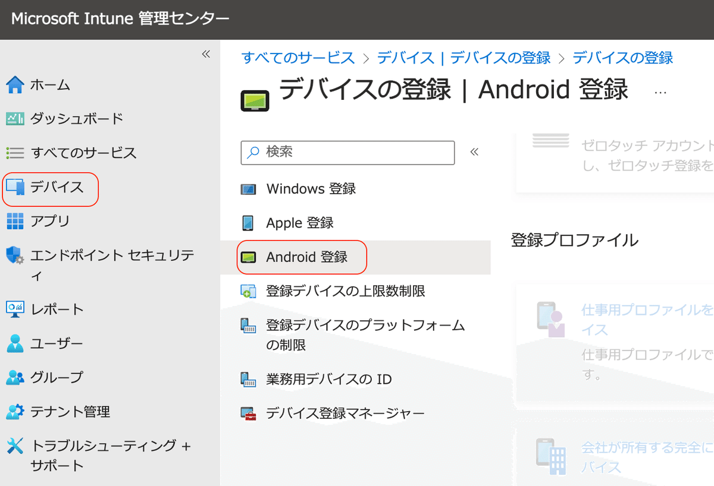The height and width of the screenshot is (486, 714).
Task: Navigate to すべてのサービス breadcrumb link
Action: pos(298,58)
